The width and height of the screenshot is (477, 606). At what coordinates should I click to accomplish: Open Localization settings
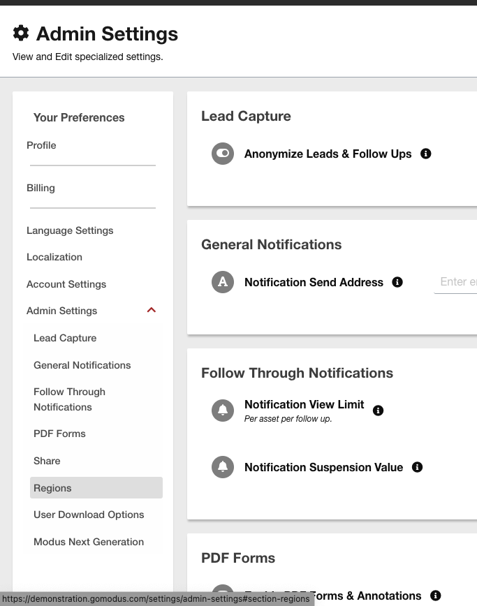click(x=54, y=257)
